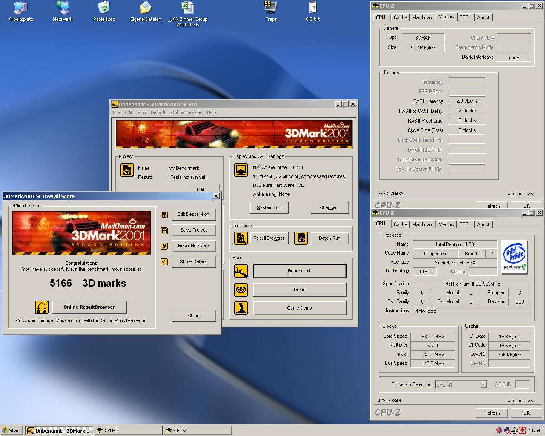The image size is (545, 436).
Task: Switch to SPD tab in upper CPU-Z
Action: (x=464, y=17)
